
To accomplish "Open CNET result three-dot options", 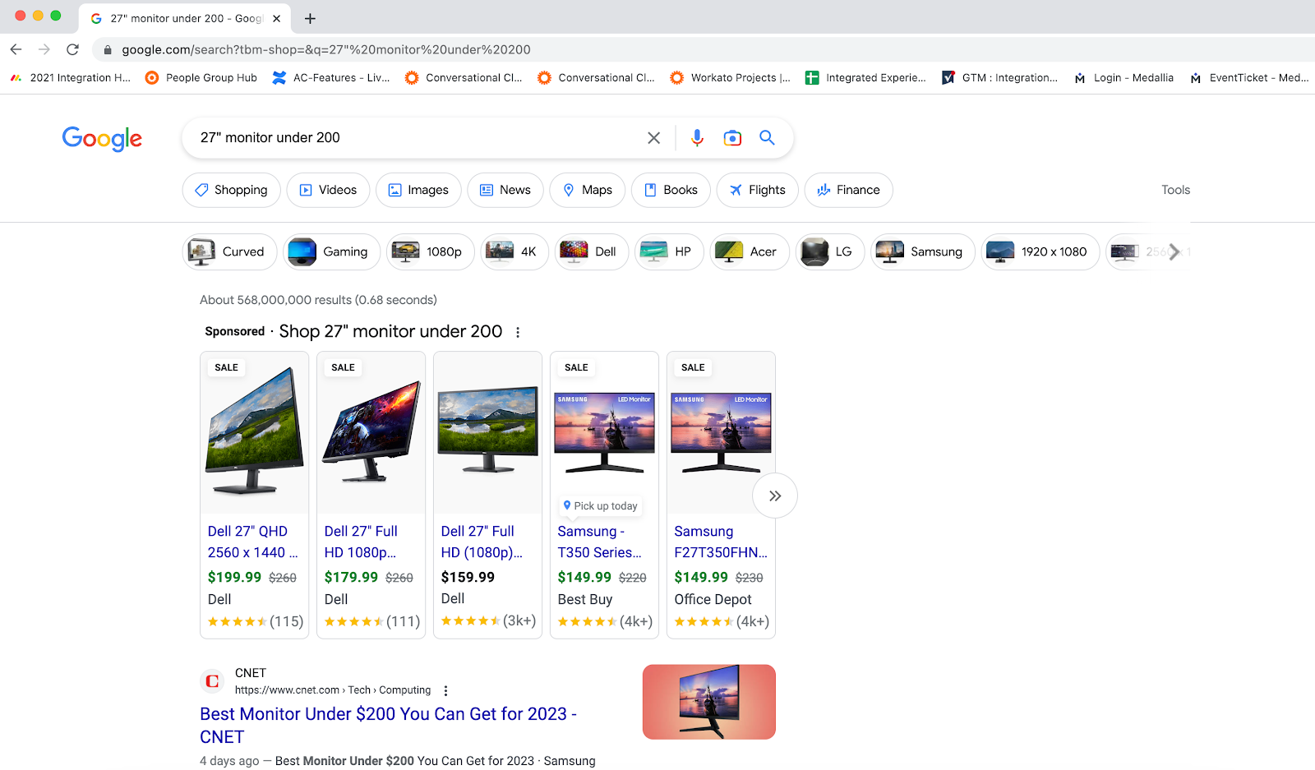I will (x=445, y=691).
